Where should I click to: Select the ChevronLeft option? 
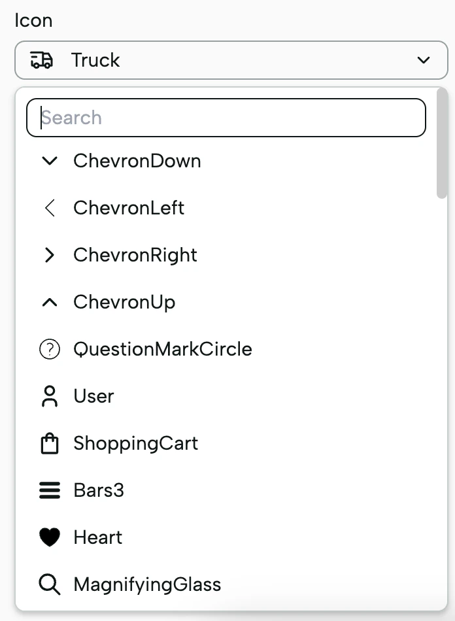129,208
